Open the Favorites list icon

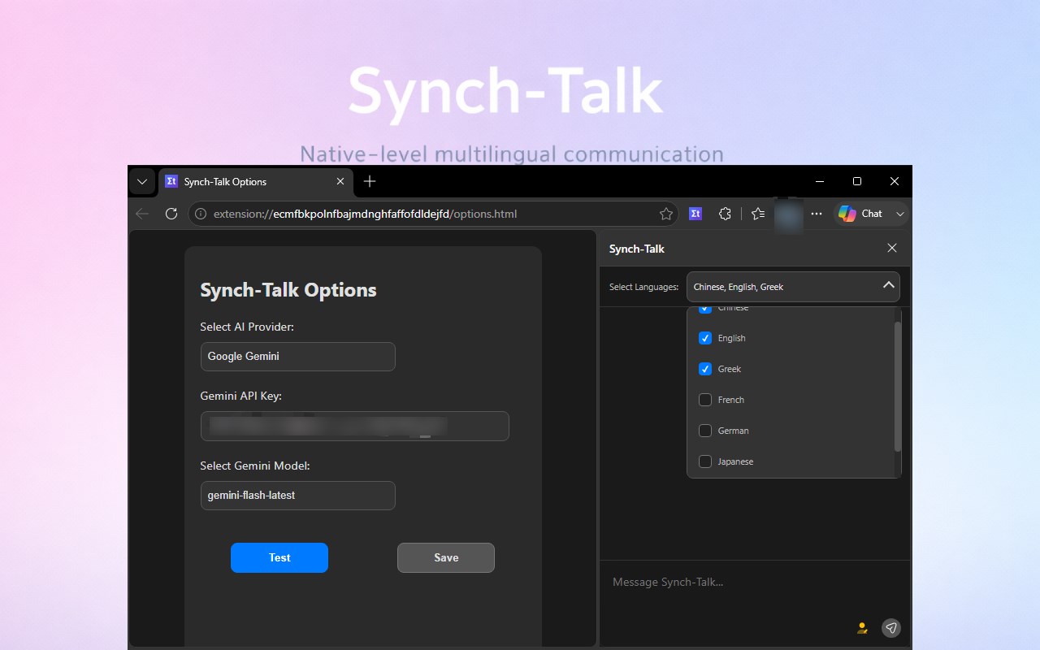click(x=758, y=214)
